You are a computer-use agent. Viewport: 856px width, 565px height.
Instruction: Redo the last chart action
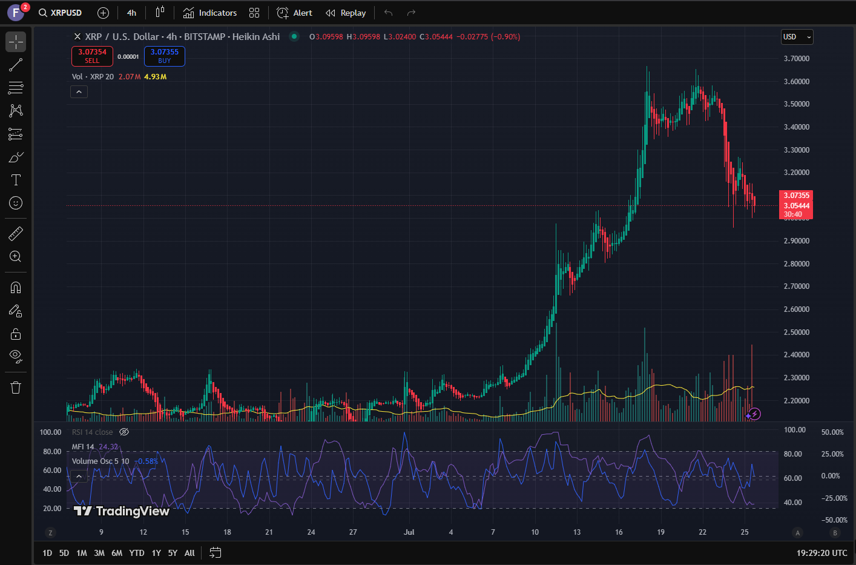[x=412, y=13]
